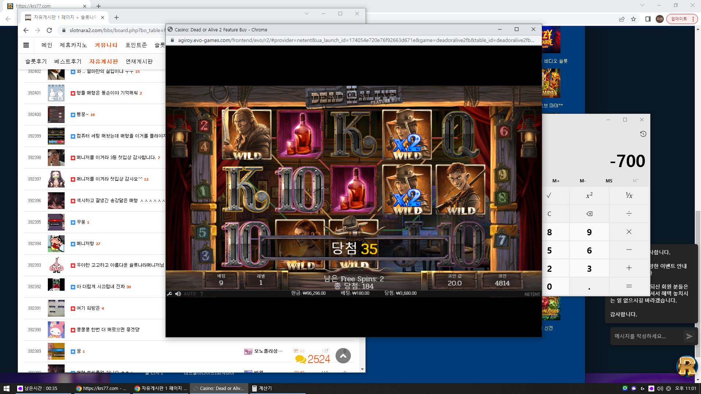Click the x squared key in Calculator
The height and width of the screenshot is (394, 701).
[589, 196]
